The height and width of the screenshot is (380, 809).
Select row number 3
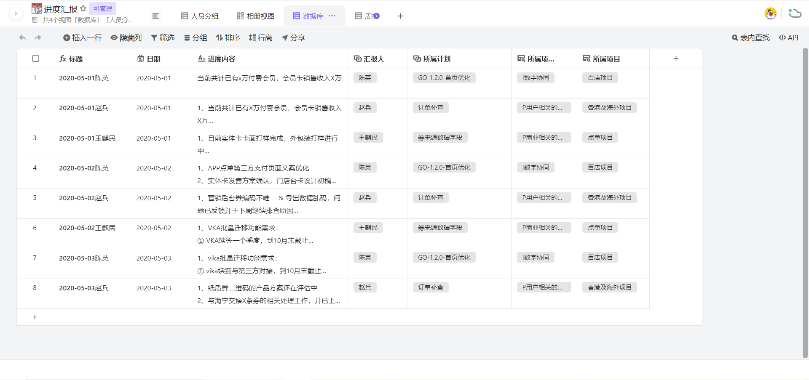click(x=35, y=138)
